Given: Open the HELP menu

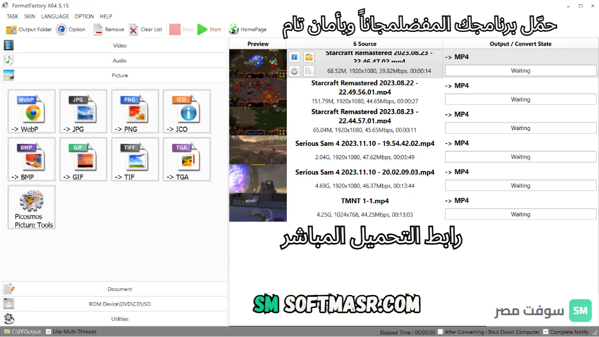Looking at the screenshot, I should tap(106, 16).
